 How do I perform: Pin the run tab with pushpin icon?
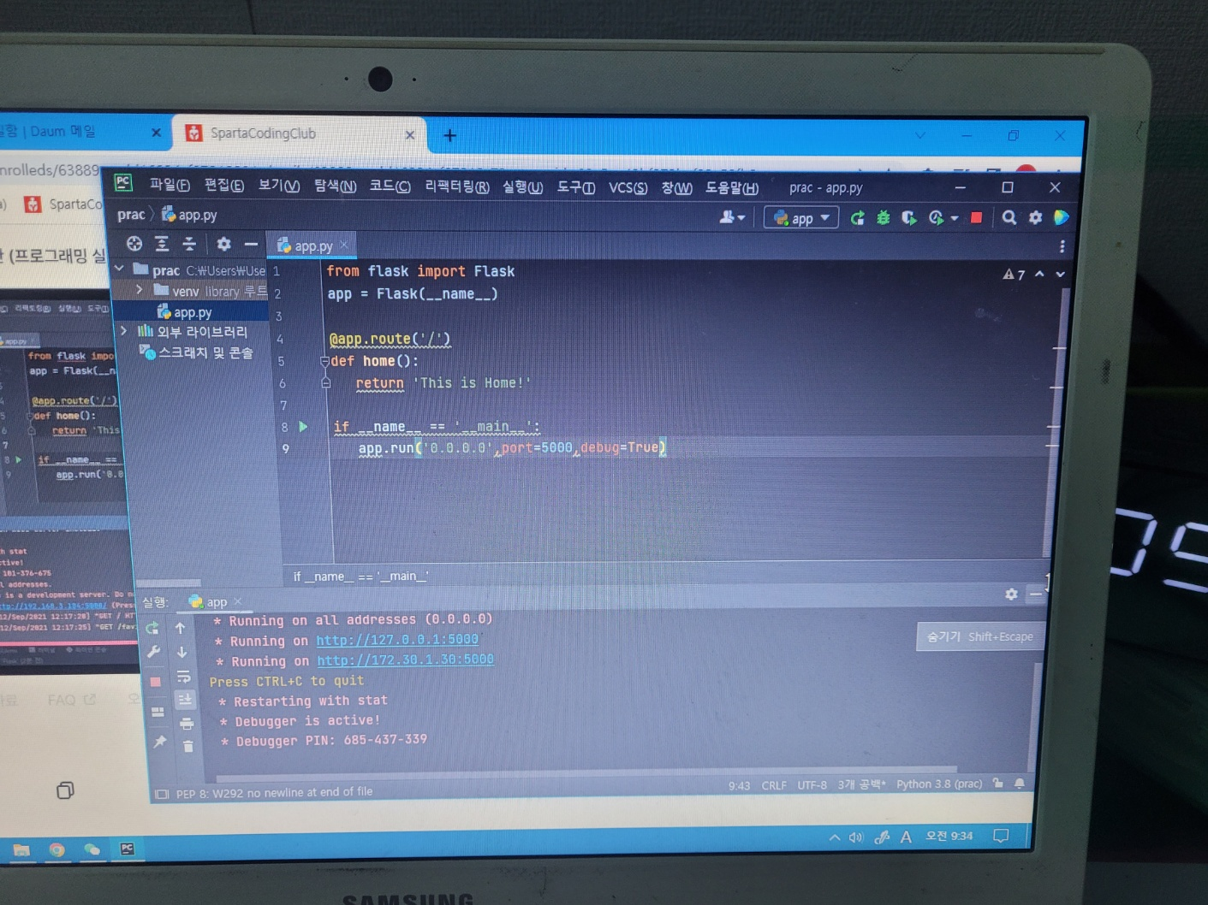click(x=159, y=742)
